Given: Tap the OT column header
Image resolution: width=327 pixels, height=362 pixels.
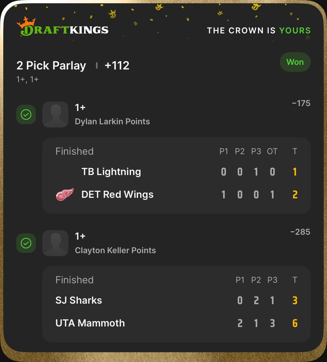Looking at the screenshot, I should pos(272,151).
